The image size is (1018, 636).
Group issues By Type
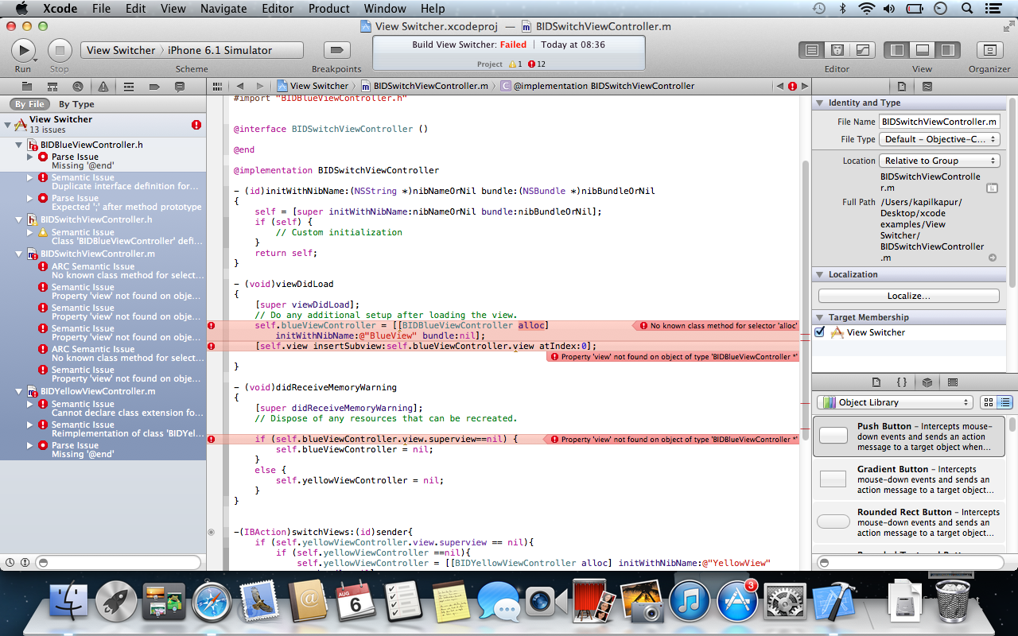coord(76,104)
